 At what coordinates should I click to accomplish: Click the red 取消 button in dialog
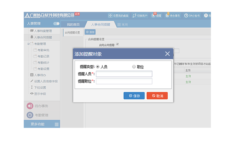pyautogui.click(x=157, y=96)
